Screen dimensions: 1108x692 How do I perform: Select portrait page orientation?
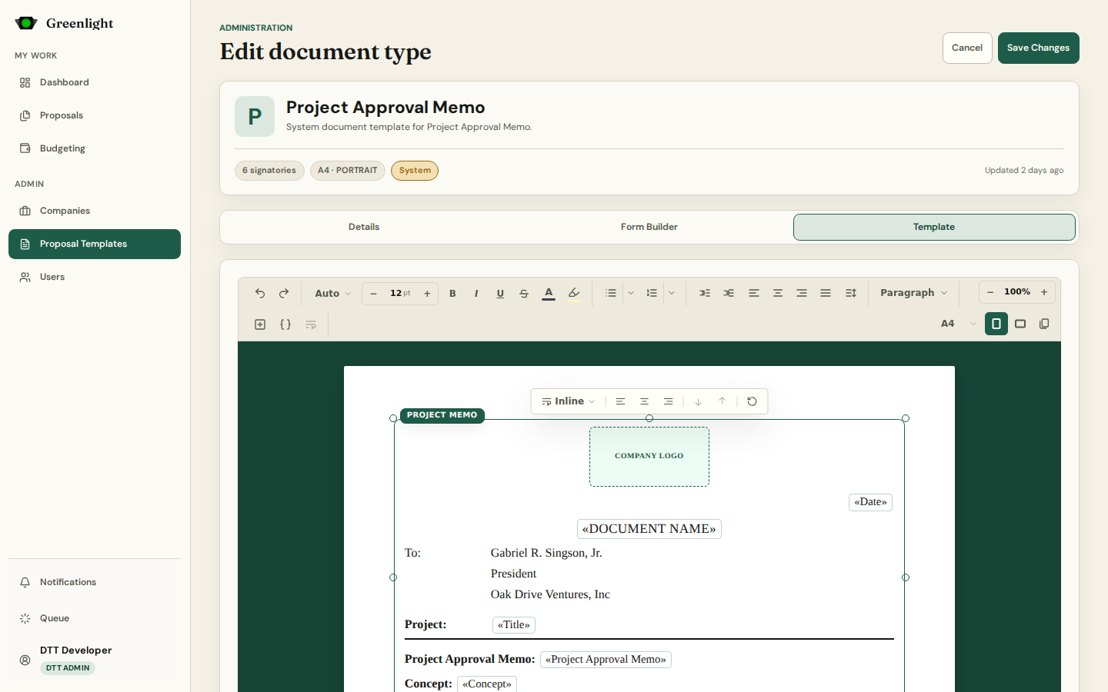(x=996, y=324)
